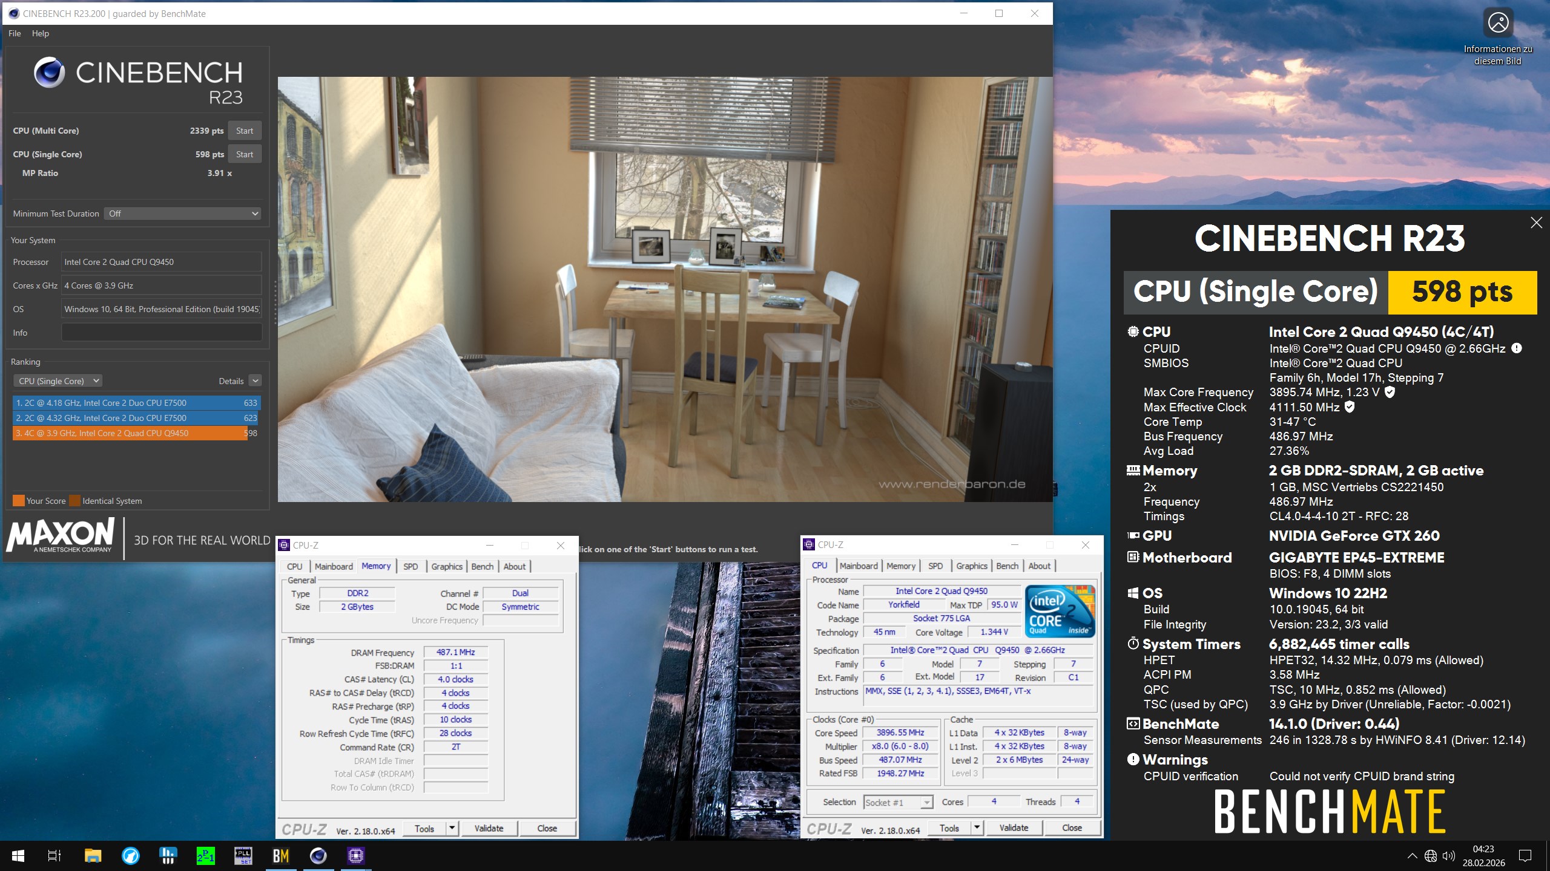Open BenchMate from the taskbar
This screenshot has width=1550, height=871.
[280, 855]
